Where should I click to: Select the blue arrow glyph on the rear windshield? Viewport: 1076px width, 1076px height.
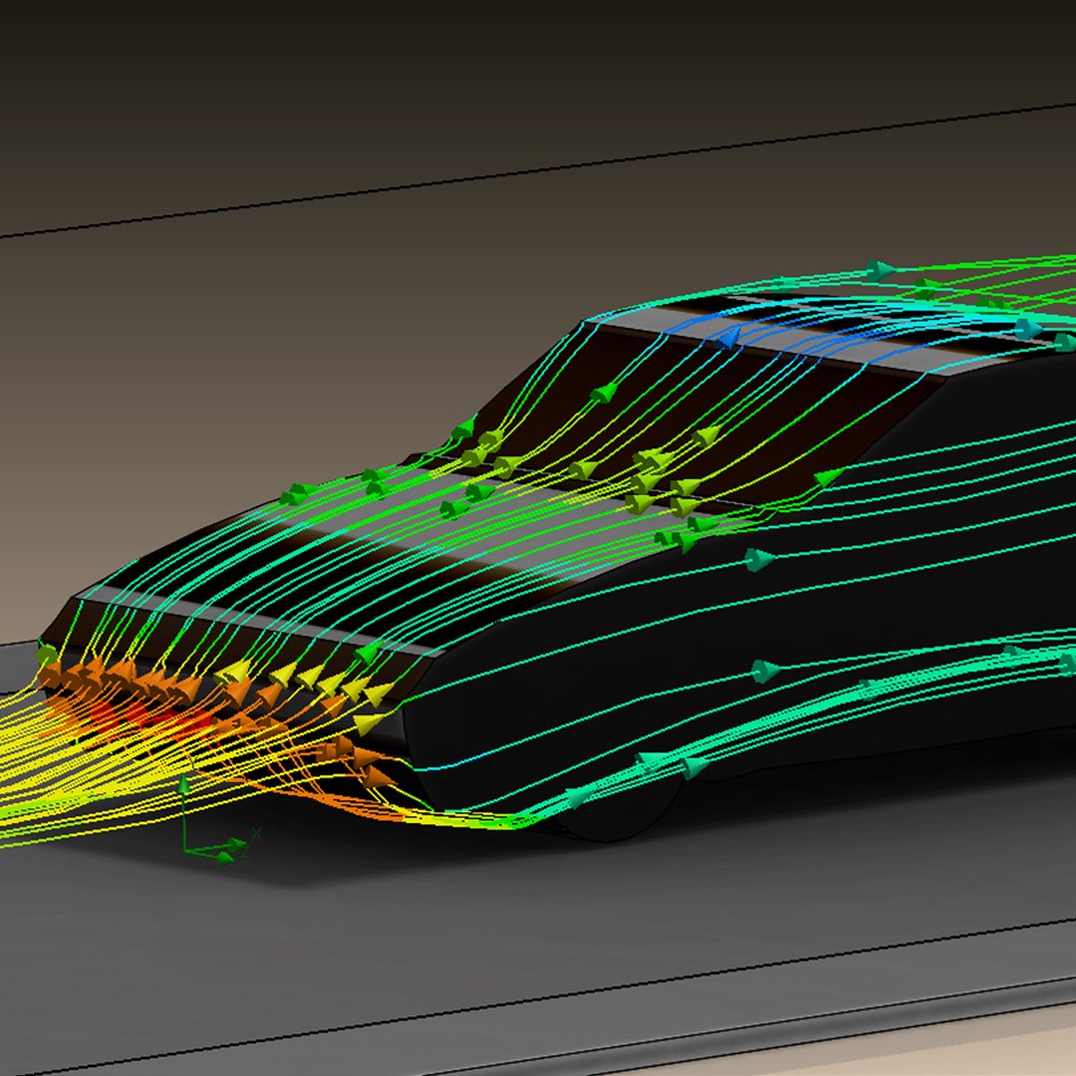[x=726, y=341]
